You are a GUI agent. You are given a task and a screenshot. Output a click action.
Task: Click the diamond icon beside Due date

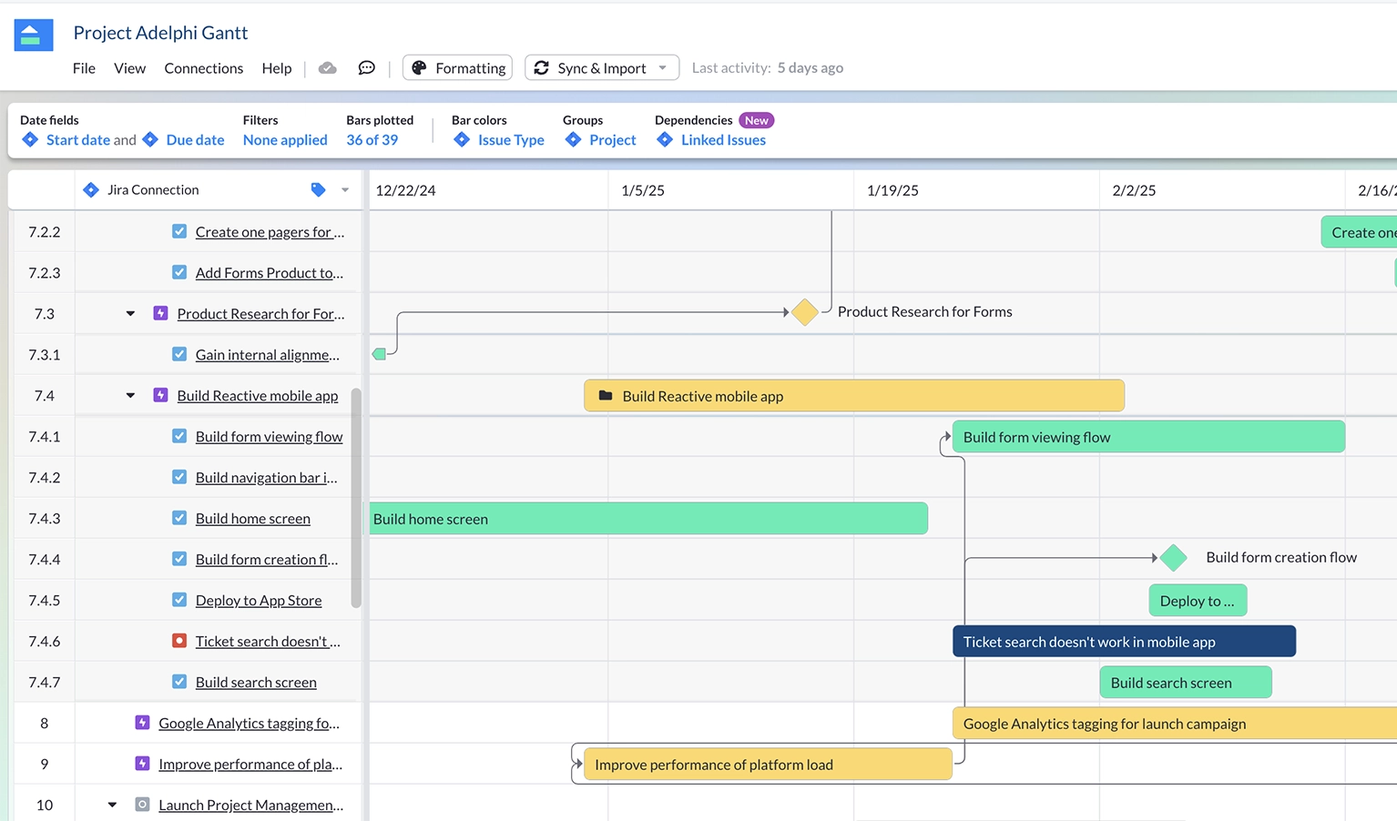pos(150,139)
